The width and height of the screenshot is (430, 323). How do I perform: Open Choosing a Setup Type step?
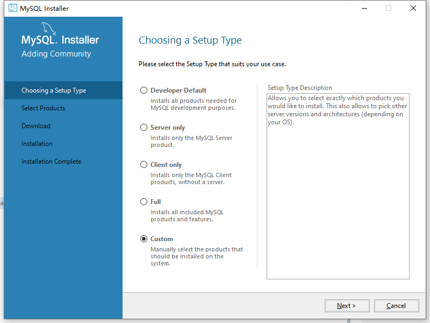(63, 90)
